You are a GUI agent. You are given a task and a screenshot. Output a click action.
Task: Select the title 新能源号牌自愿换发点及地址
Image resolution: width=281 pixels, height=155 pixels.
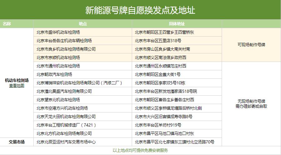pyautogui.click(x=140, y=10)
